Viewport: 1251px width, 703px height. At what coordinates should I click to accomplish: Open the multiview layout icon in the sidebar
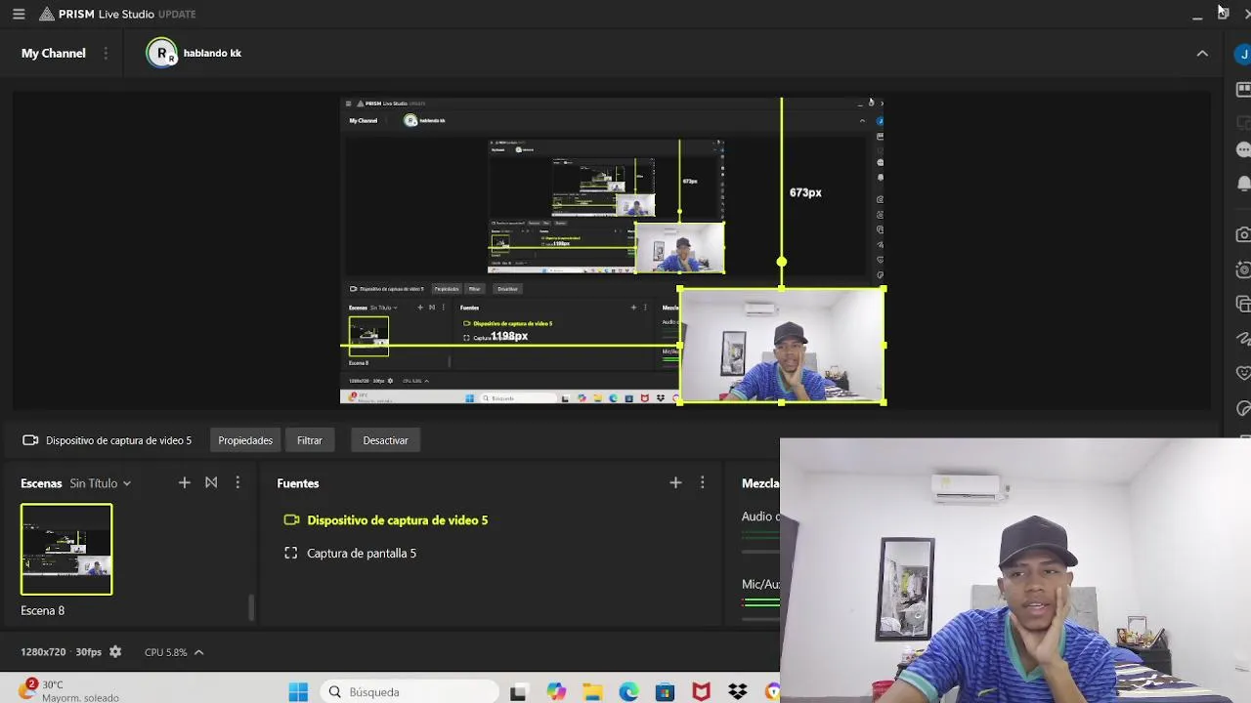[1243, 89]
